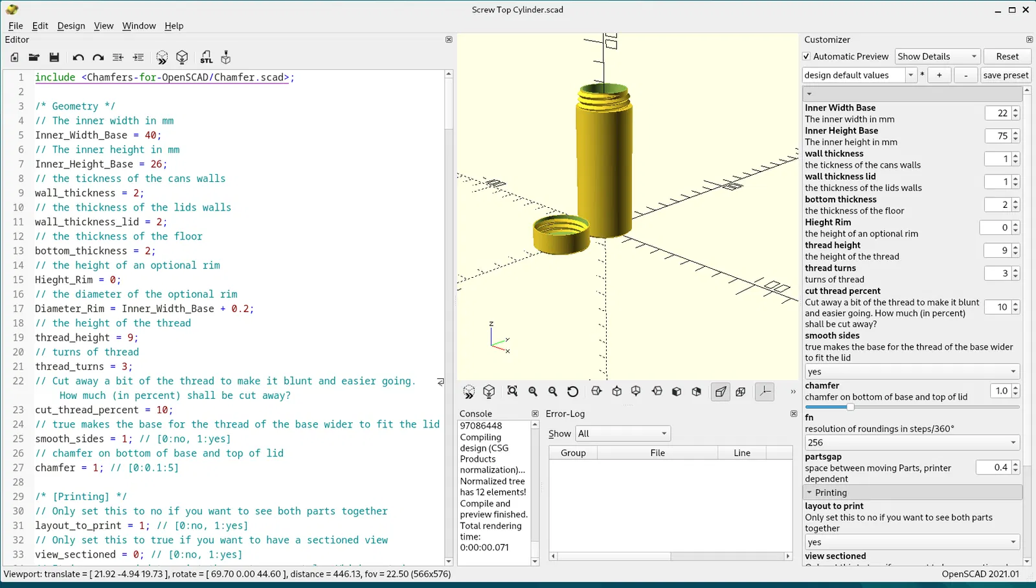1036x588 pixels.
Task: Click the Reset button in Customizer
Action: [x=1007, y=56]
